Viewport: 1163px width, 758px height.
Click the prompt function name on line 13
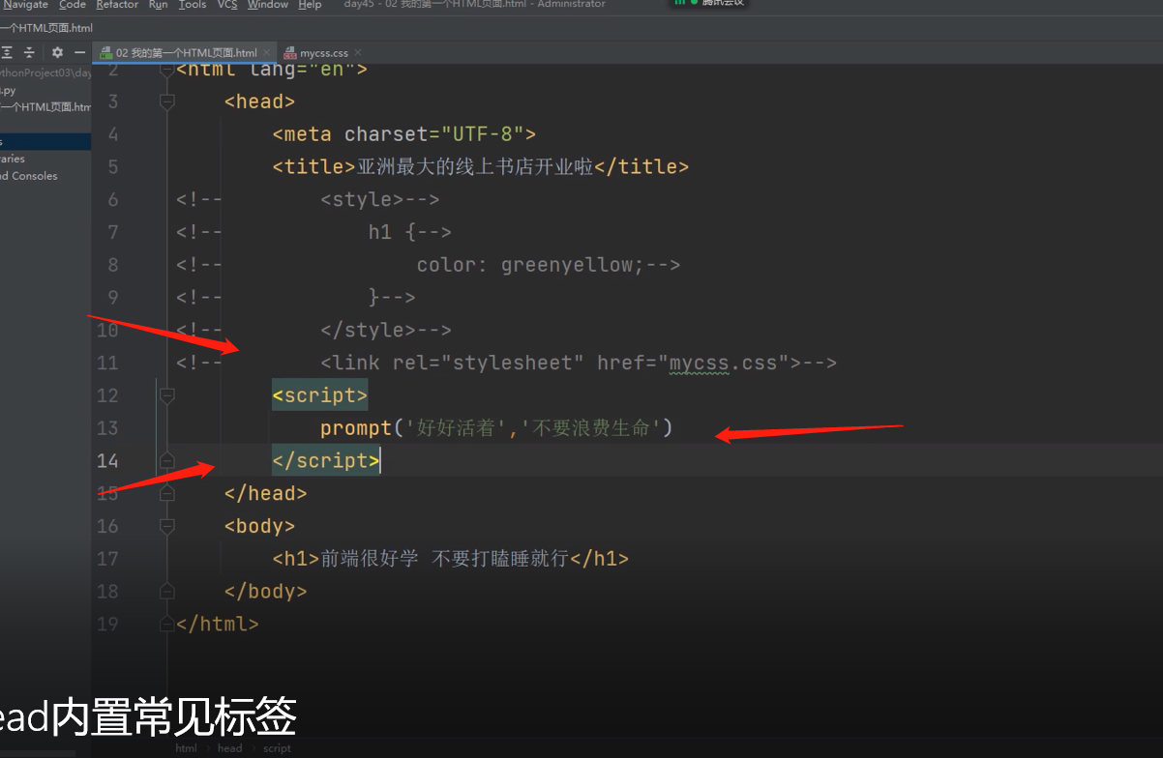[356, 427]
